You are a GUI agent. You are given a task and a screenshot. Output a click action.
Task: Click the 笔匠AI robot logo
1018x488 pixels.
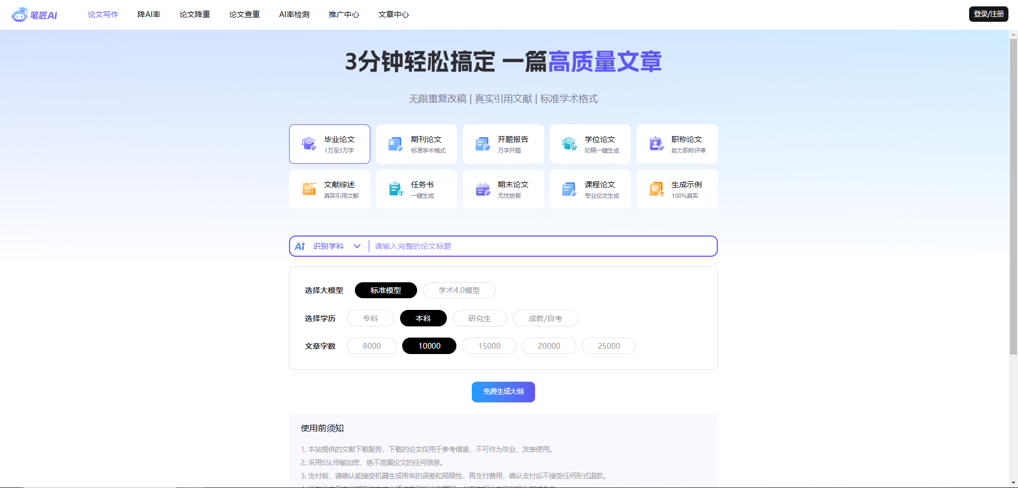[20, 14]
